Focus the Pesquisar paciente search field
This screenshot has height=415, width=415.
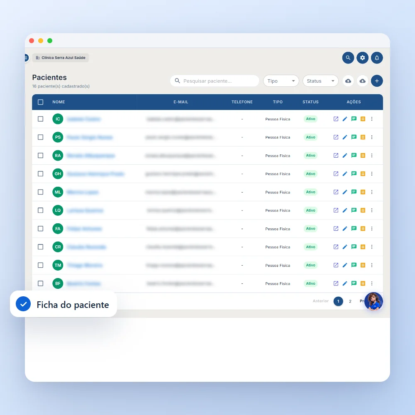pos(215,81)
